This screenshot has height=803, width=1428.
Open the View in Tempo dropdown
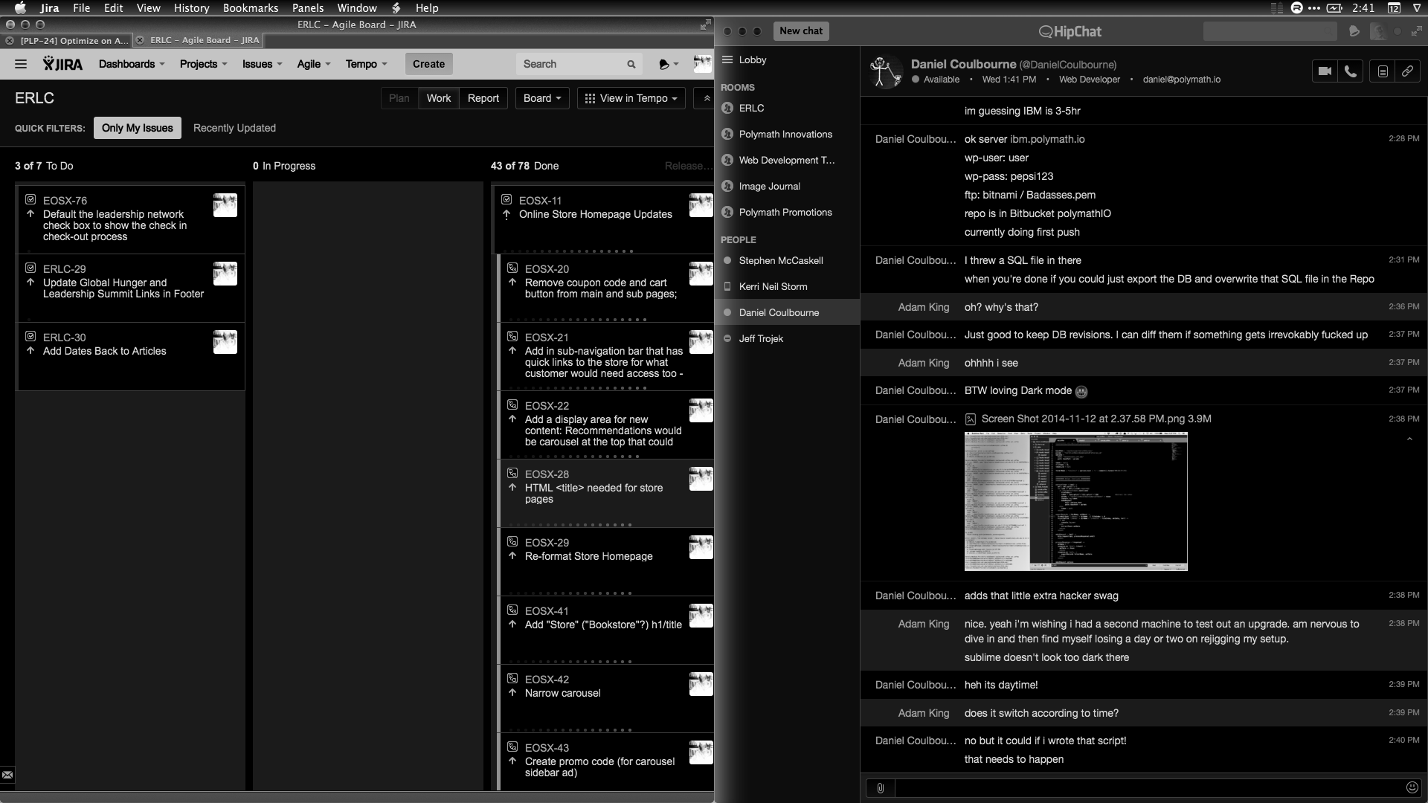[x=631, y=98]
